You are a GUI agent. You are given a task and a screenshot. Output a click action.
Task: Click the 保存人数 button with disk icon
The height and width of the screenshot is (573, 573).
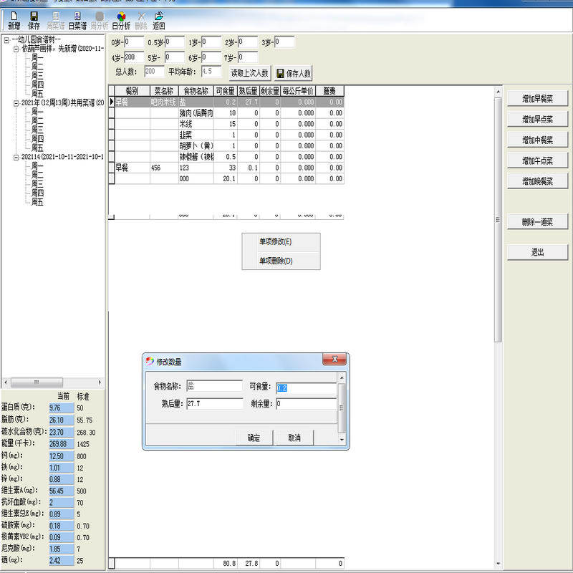[294, 74]
